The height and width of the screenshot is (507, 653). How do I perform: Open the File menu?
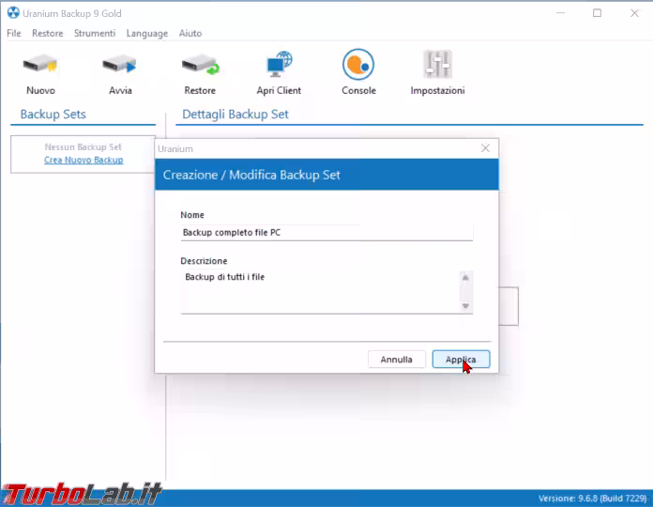coord(14,33)
